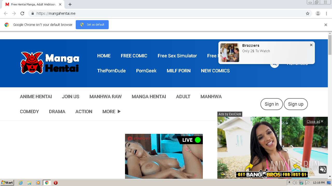Select MANGA HENTAI category
Screen dimensions: 332x186
point(149,97)
